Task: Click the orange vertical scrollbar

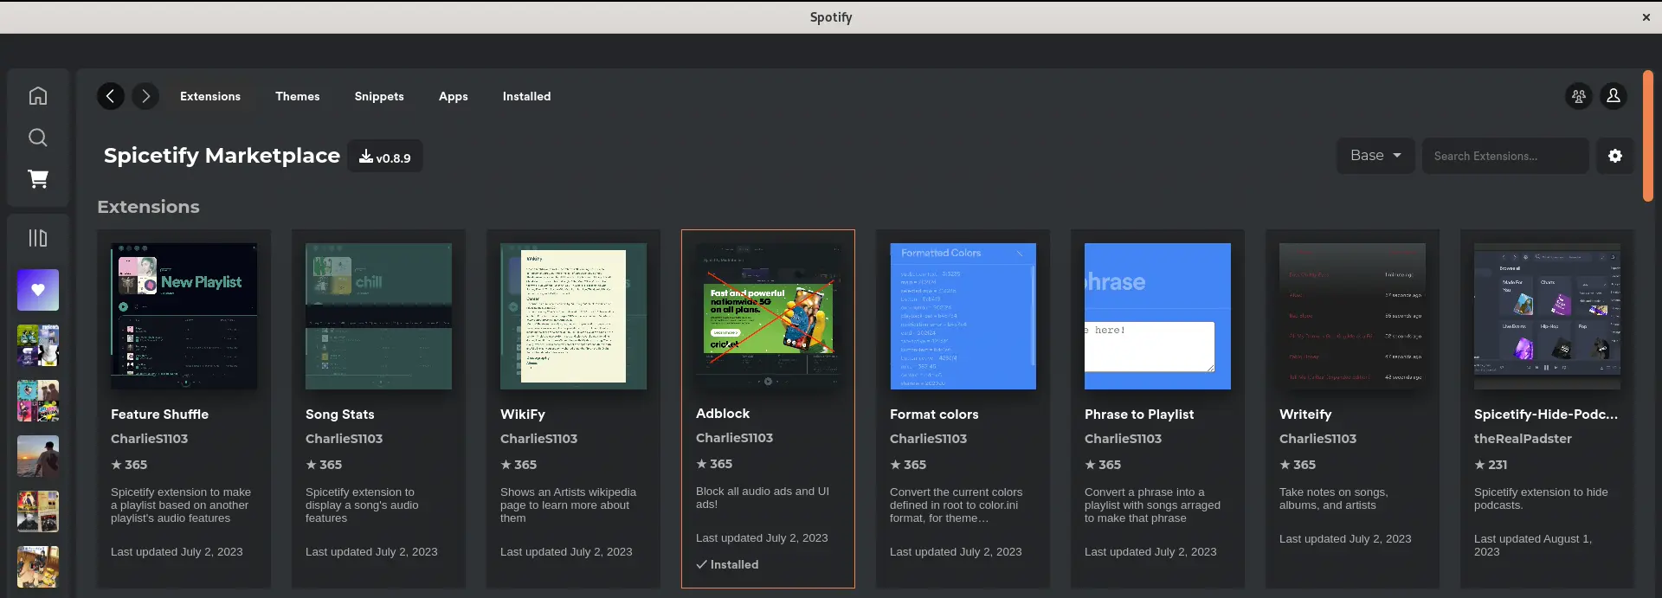Action: pos(1648,136)
